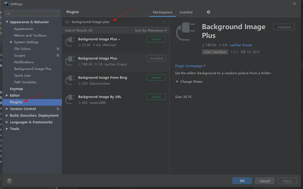
Task: Open Menus and Toolbars settings
Action: click(x=30, y=36)
